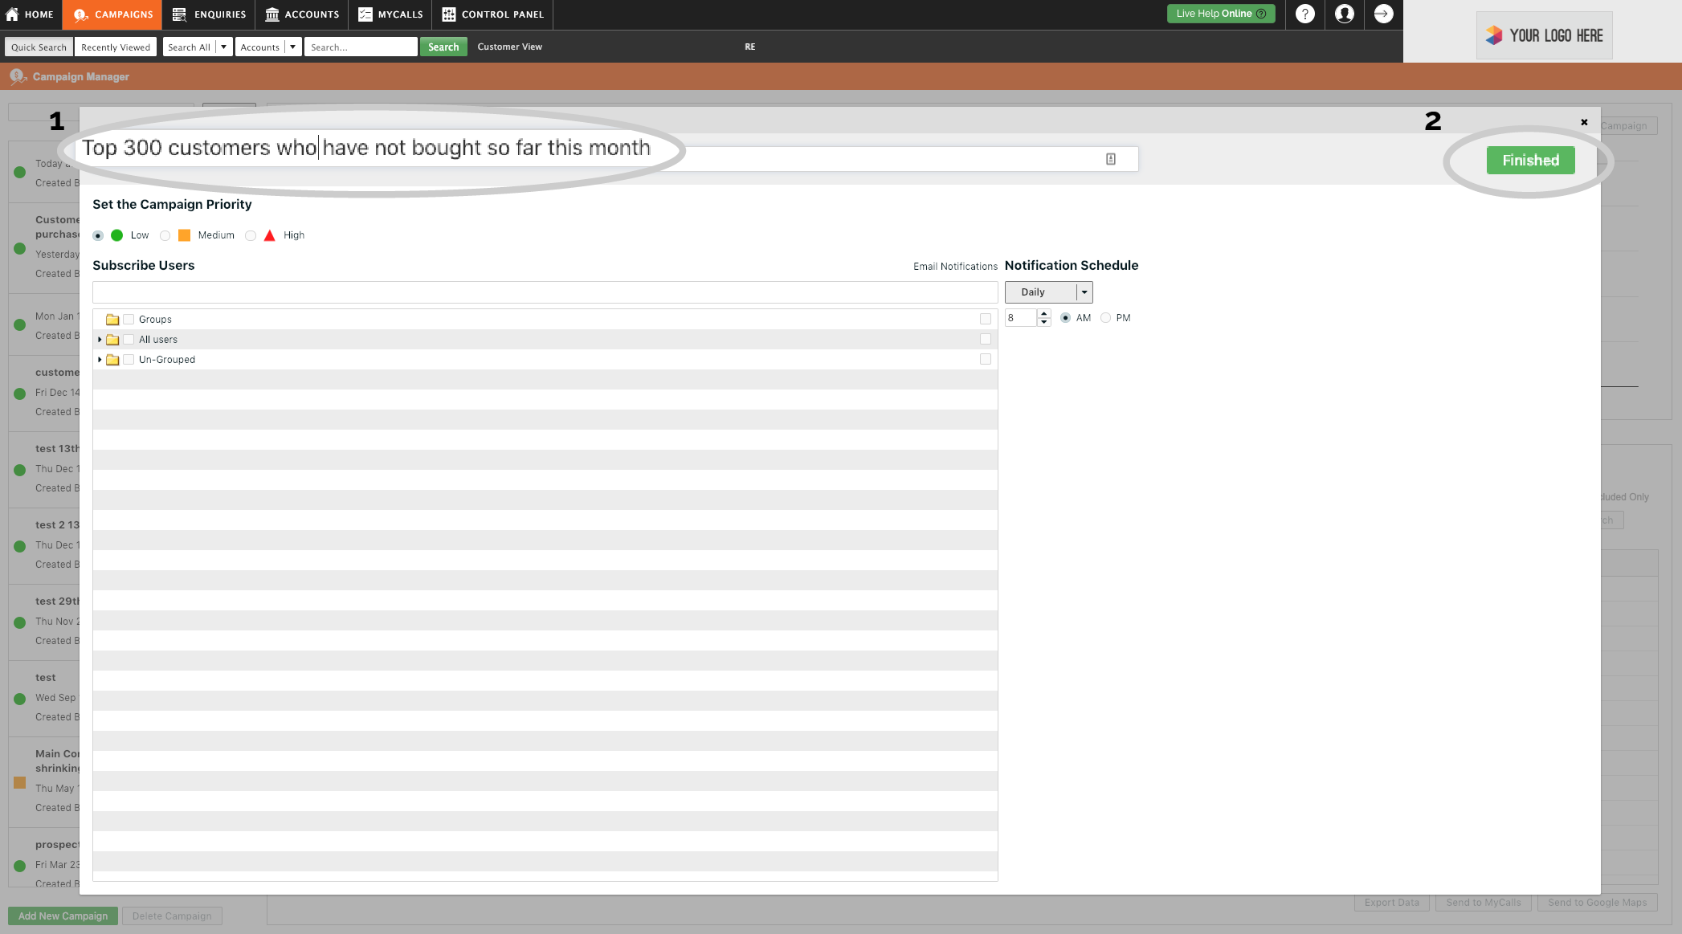Enable email notifications for All Users
This screenshot has height=934, width=1682.
point(985,340)
